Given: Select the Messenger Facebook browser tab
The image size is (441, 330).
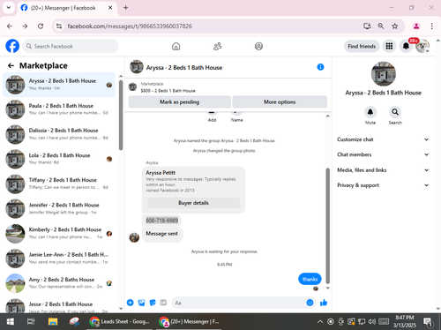Looking at the screenshot, I should point(67,8).
